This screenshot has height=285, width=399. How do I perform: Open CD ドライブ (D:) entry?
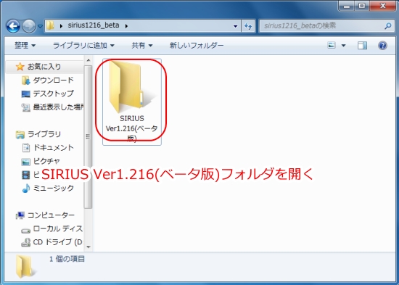[x=58, y=242]
